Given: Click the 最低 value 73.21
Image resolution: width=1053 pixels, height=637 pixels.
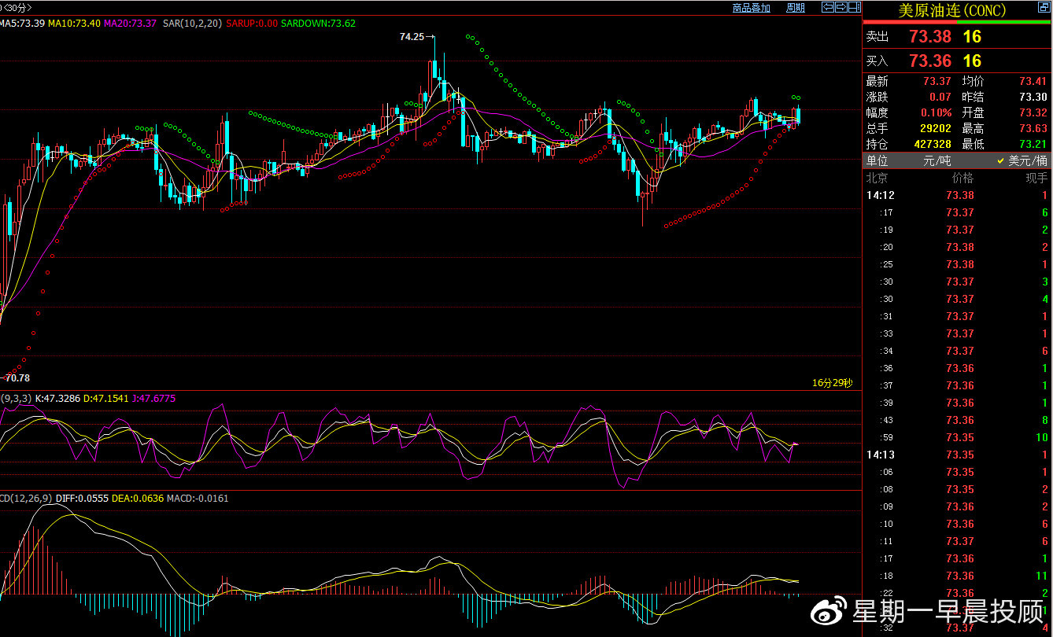Looking at the screenshot, I should [1033, 144].
